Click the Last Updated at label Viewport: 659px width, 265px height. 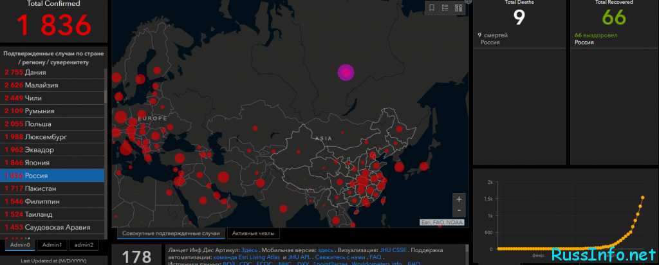tap(53, 260)
